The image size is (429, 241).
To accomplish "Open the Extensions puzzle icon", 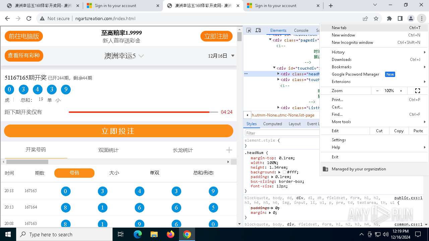I will pos(389,18).
